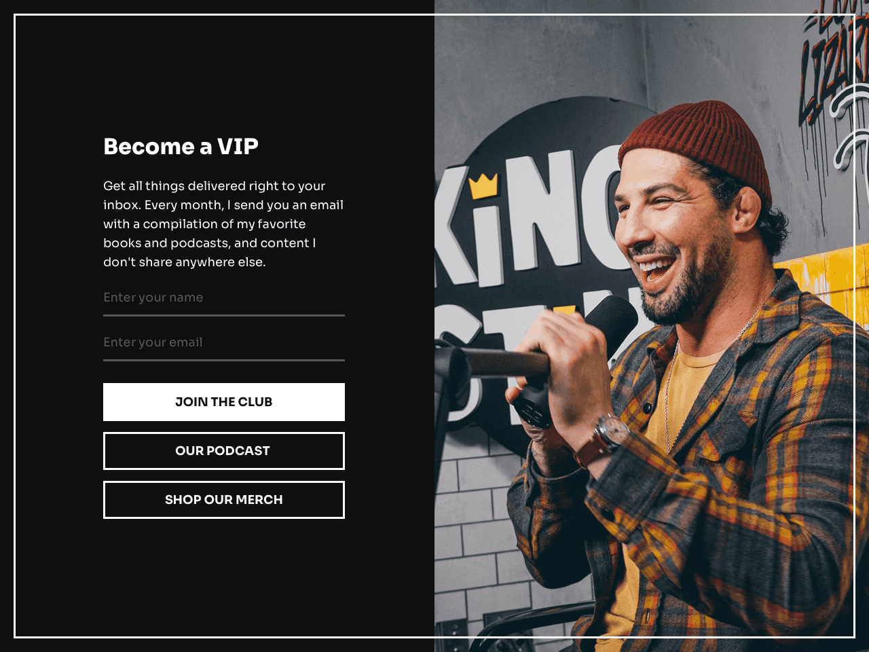Focus the 'Enter your email' field
The width and height of the screenshot is (869, 652).
(224, 342)
